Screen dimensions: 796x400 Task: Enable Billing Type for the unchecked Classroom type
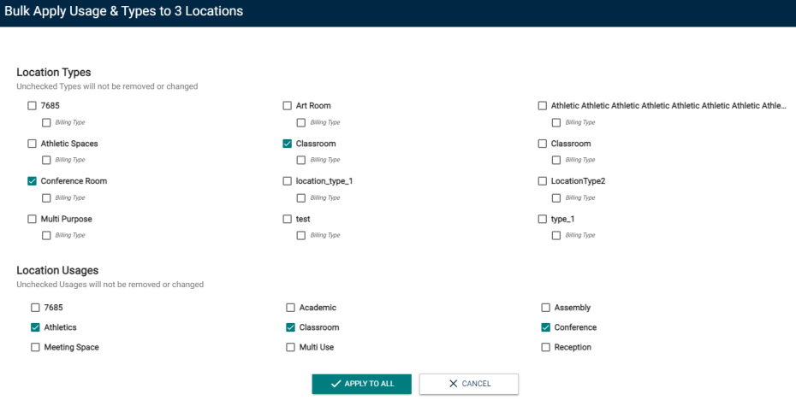tap(556, 160)
